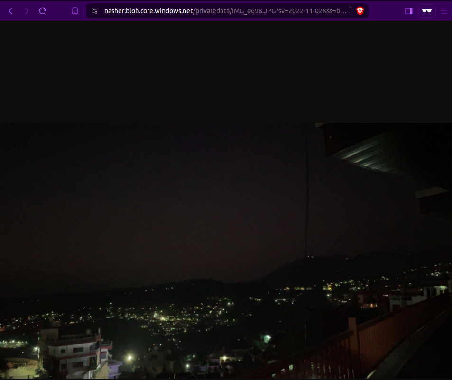Click the forward navigation arrow
The width and height of the screenshot is (452, 380).
pos(27,11)
